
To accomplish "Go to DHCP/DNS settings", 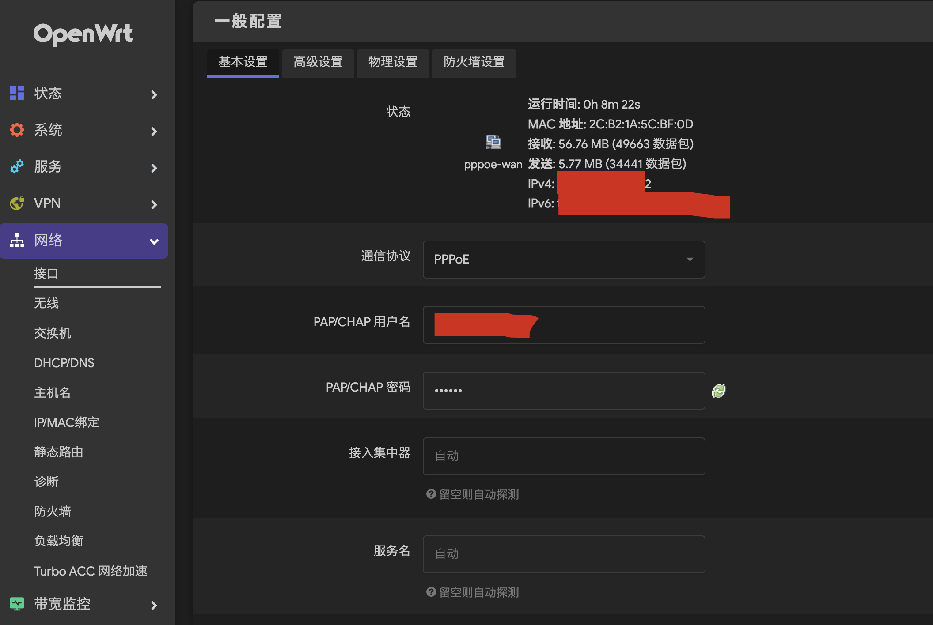I will (64, 362).
